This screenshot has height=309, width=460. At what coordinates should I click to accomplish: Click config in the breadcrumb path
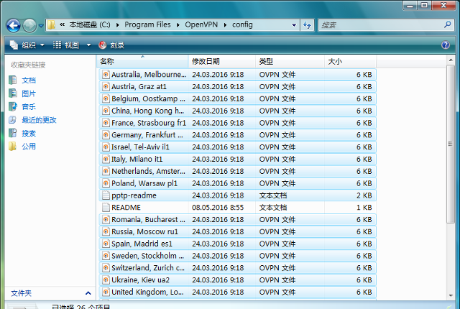point(242,24)
